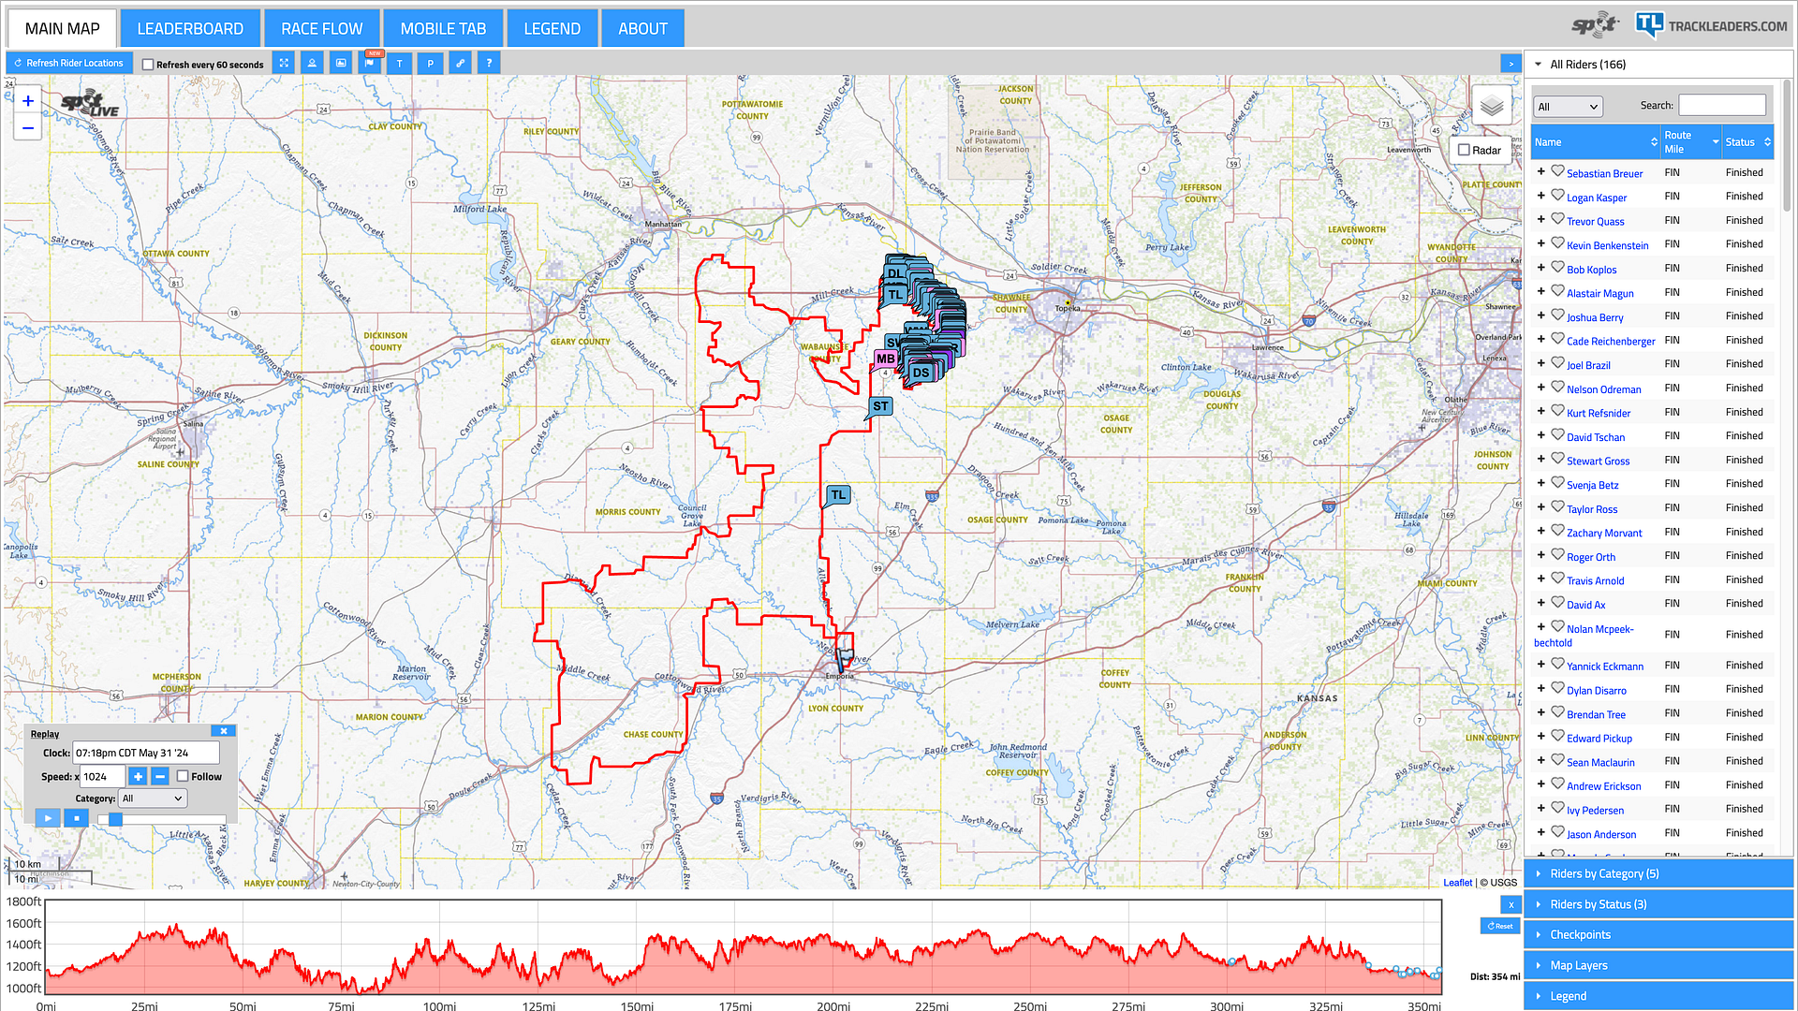Open rider Cade Reichenberger link
The width and height of the screenshot is (1798, 1011).
pos(1611,341)
